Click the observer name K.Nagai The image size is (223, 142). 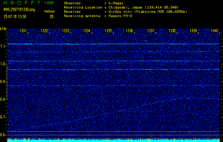[116, 3]
